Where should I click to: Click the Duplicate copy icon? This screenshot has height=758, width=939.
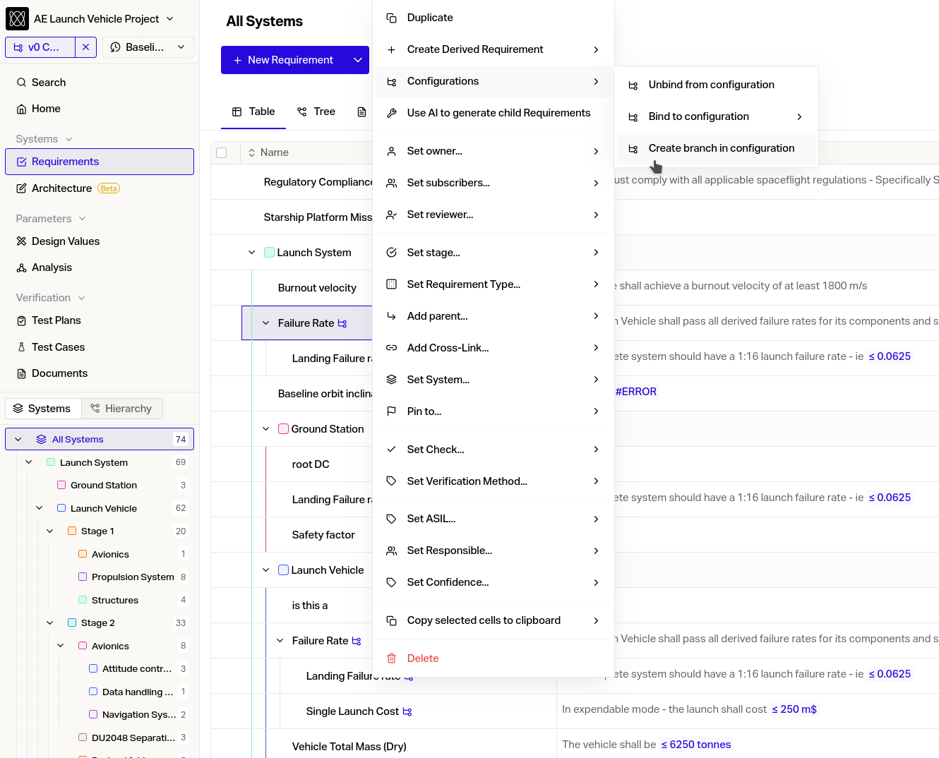tap(392, 18)
